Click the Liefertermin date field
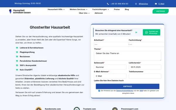 145,67
